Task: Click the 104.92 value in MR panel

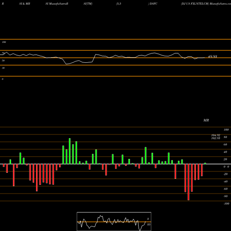Action: (216, 135)
